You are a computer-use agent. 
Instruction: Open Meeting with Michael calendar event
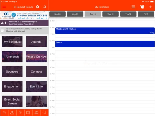(105, 31)
